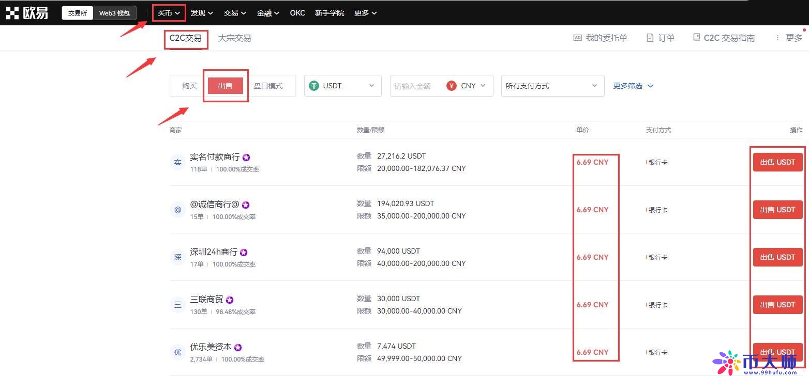Click the verification badge next to 实名付款商行

tap(246, 157)
